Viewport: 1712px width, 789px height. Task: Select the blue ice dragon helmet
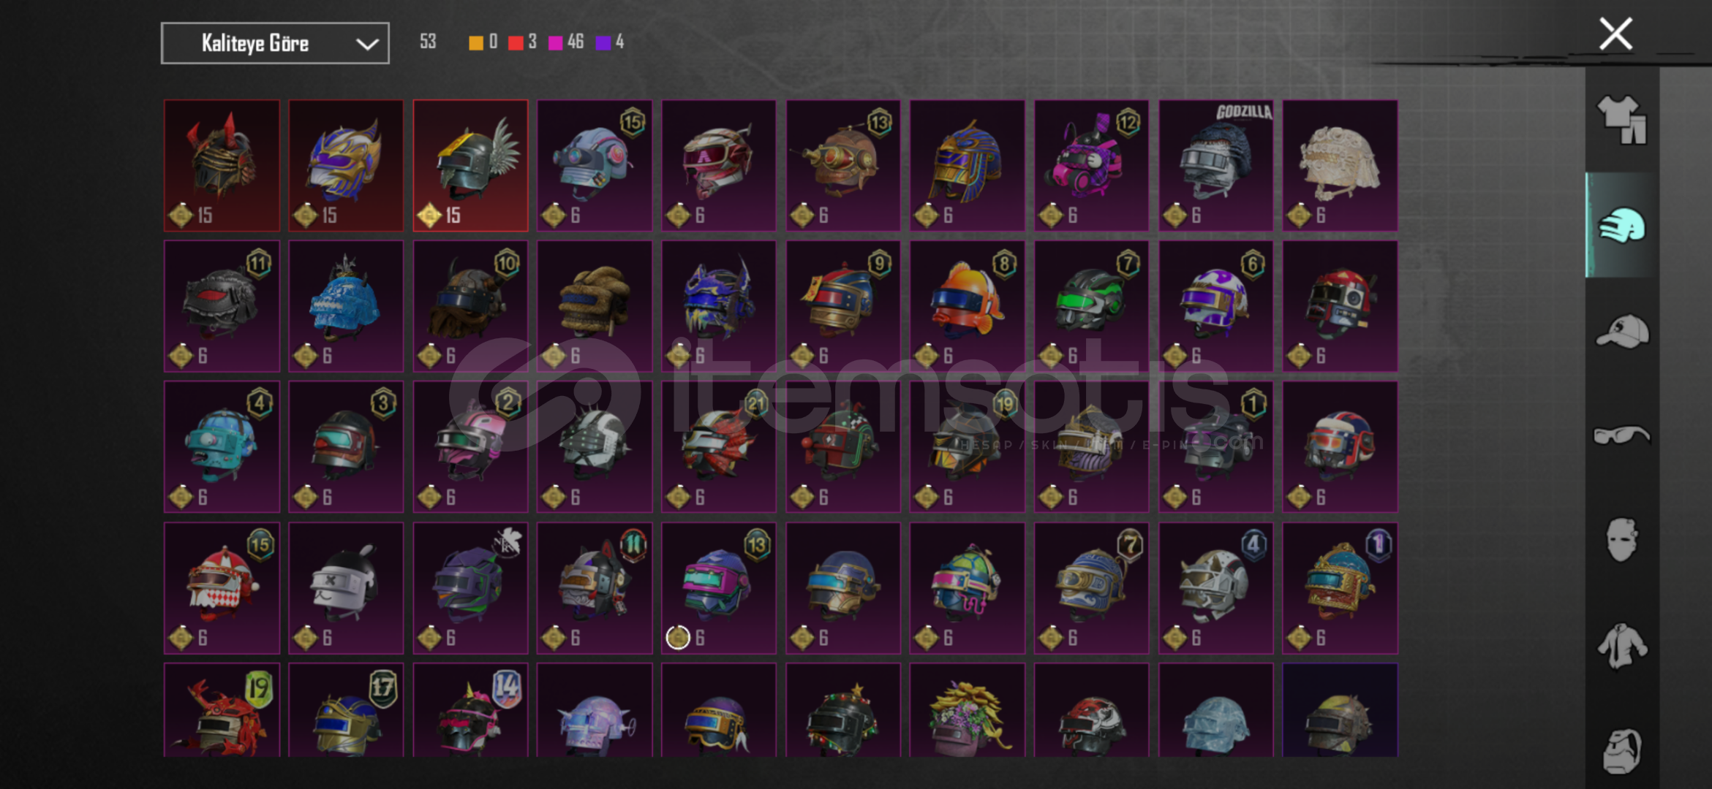coord(346,306)
